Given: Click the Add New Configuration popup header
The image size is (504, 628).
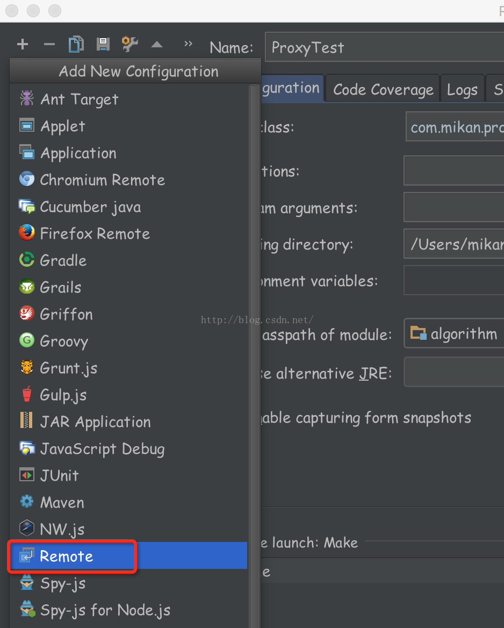Looking at the screenshot, I should click(x=135, y=71).
